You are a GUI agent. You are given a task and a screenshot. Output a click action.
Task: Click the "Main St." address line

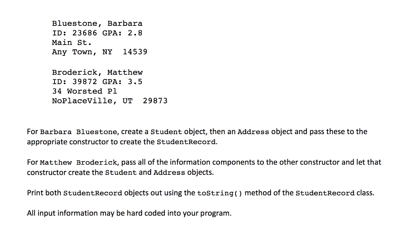(72, 42)
